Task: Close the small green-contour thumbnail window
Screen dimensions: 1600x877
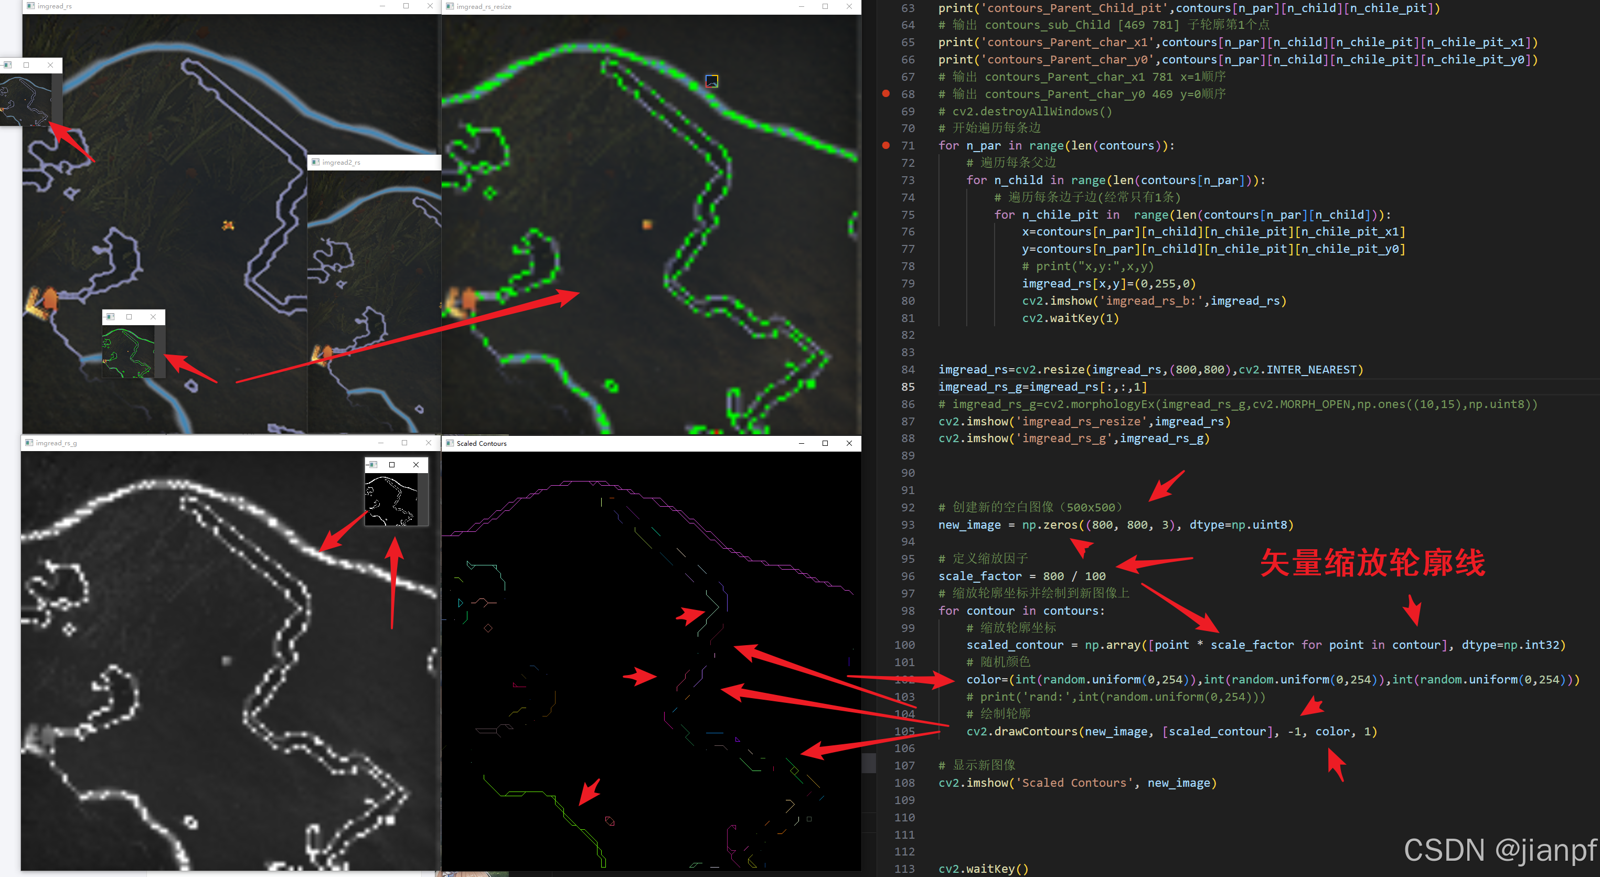Action: 153,317
